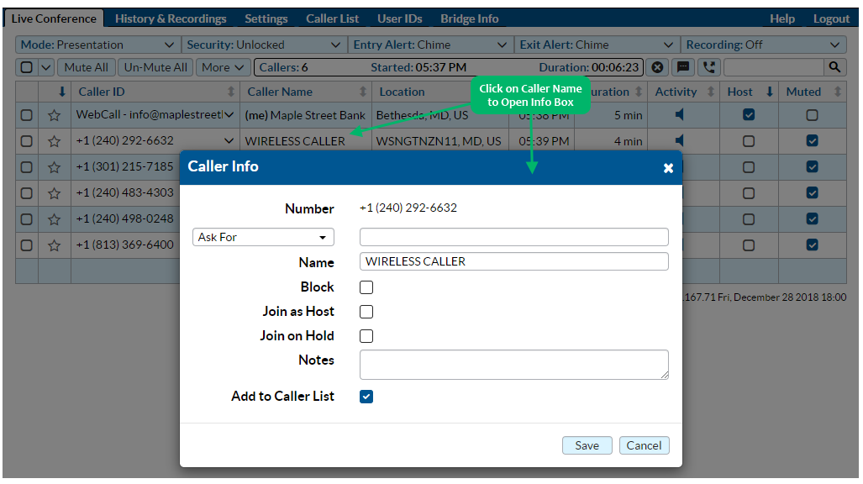Uncheck Add to Caller List
Viewport: 863px width, 484px height.
[x=366, y=396]
